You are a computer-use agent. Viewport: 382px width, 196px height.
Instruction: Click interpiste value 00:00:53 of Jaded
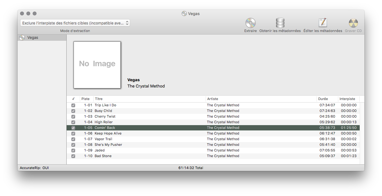pyautogui.click(x=349, y=151)
